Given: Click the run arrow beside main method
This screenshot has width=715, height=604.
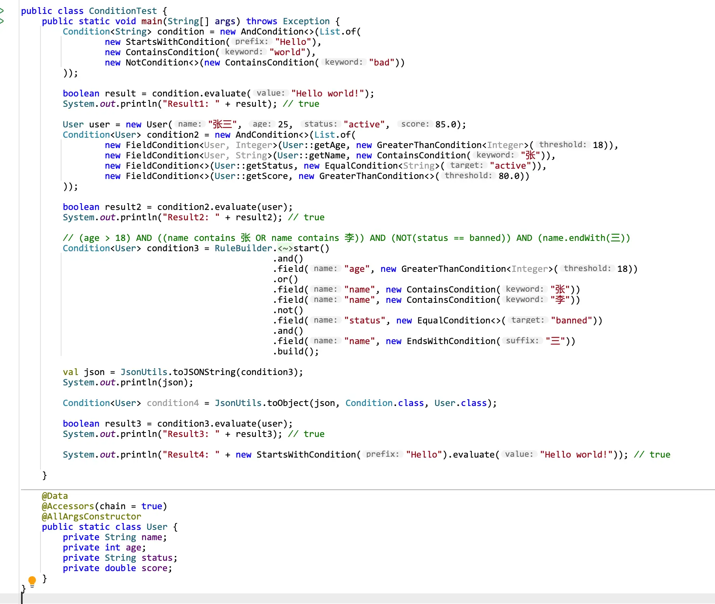Looking at the screenshot, I should point(2,21).
